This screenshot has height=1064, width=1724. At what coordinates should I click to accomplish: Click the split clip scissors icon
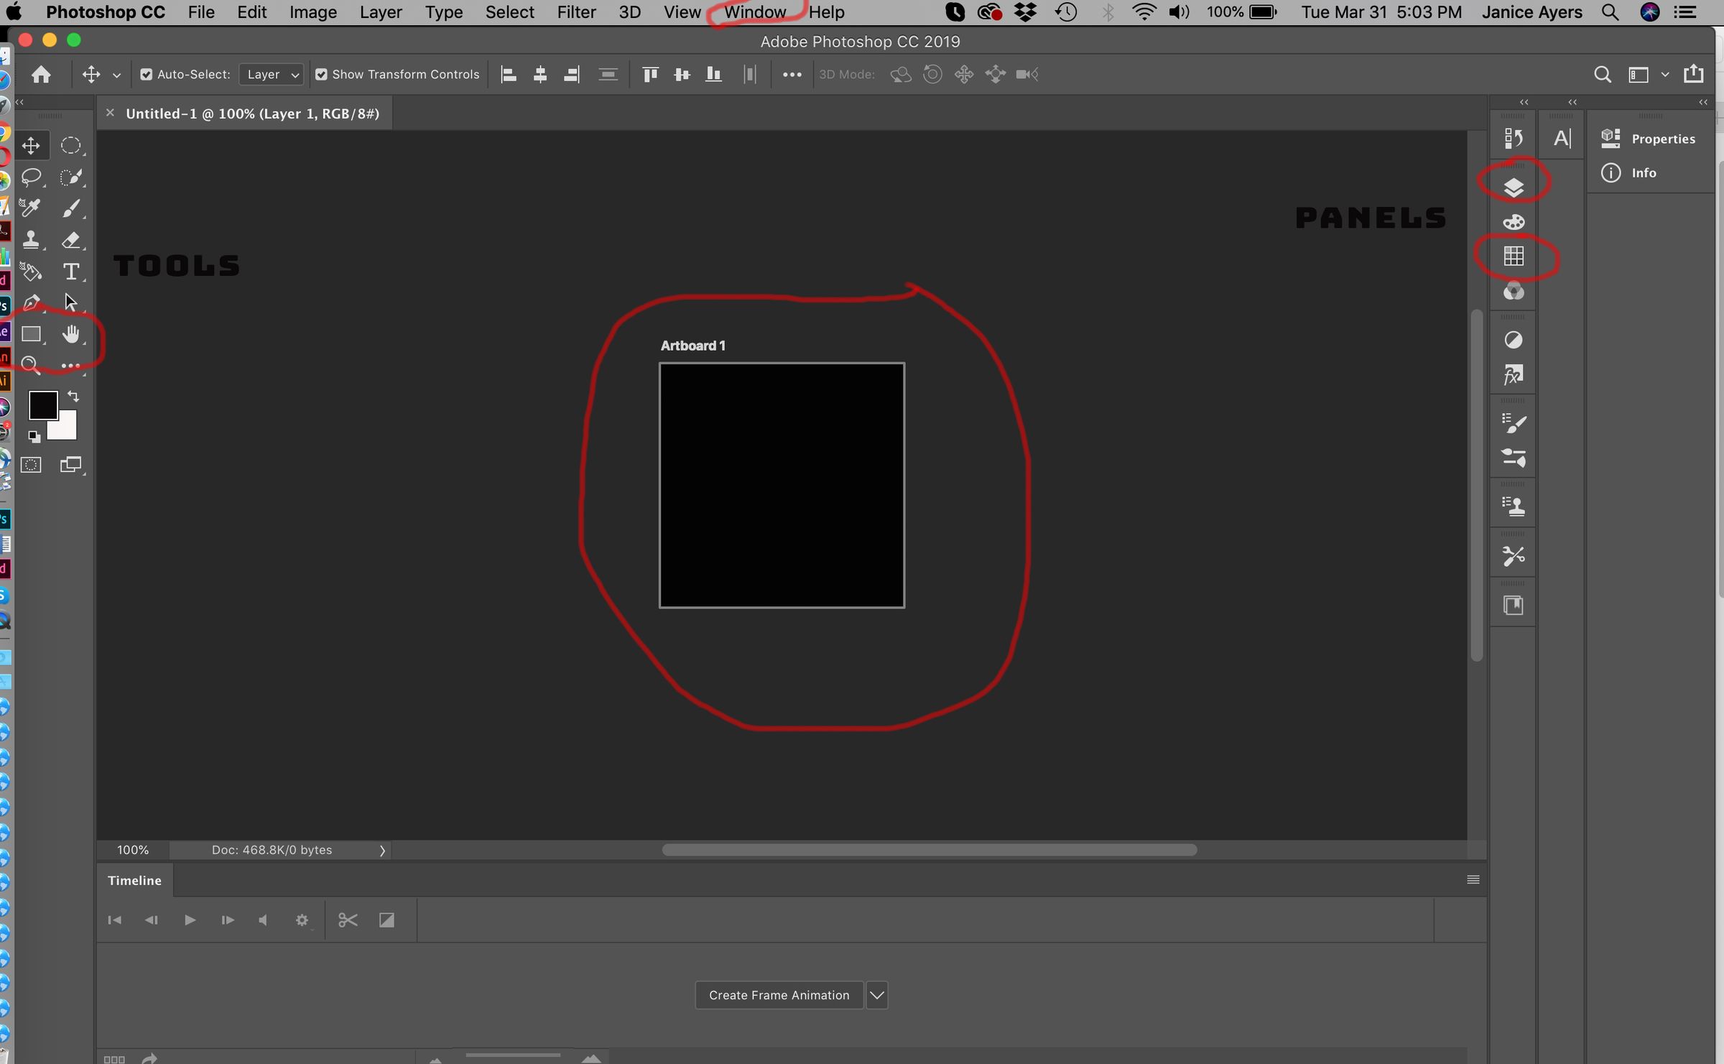(348, 920)
